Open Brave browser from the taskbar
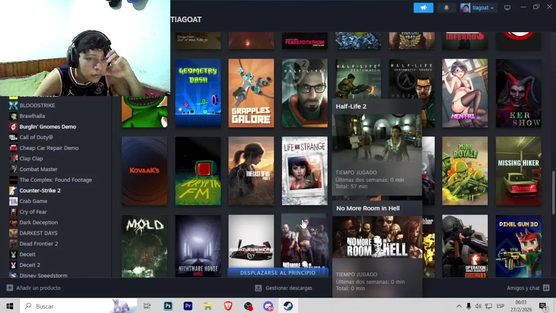The width and height of the screenshot is (556, 313). click(x=228, y=306)
